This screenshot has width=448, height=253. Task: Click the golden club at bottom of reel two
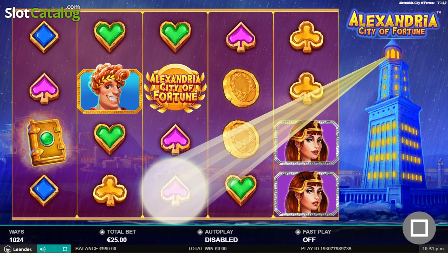pos(110,191)
